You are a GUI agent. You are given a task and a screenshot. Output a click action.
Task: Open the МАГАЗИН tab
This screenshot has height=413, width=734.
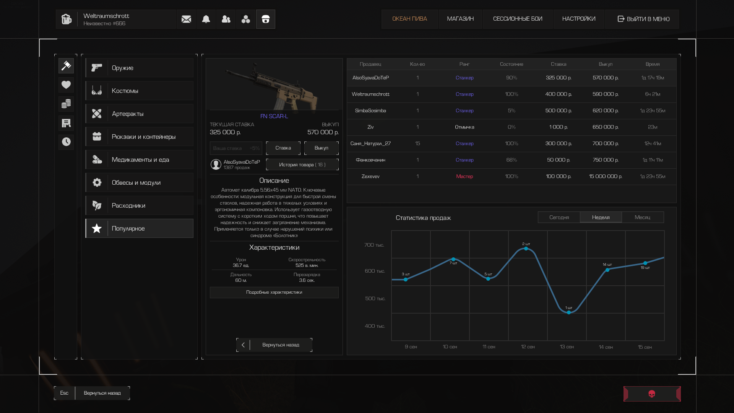(460, 19)
